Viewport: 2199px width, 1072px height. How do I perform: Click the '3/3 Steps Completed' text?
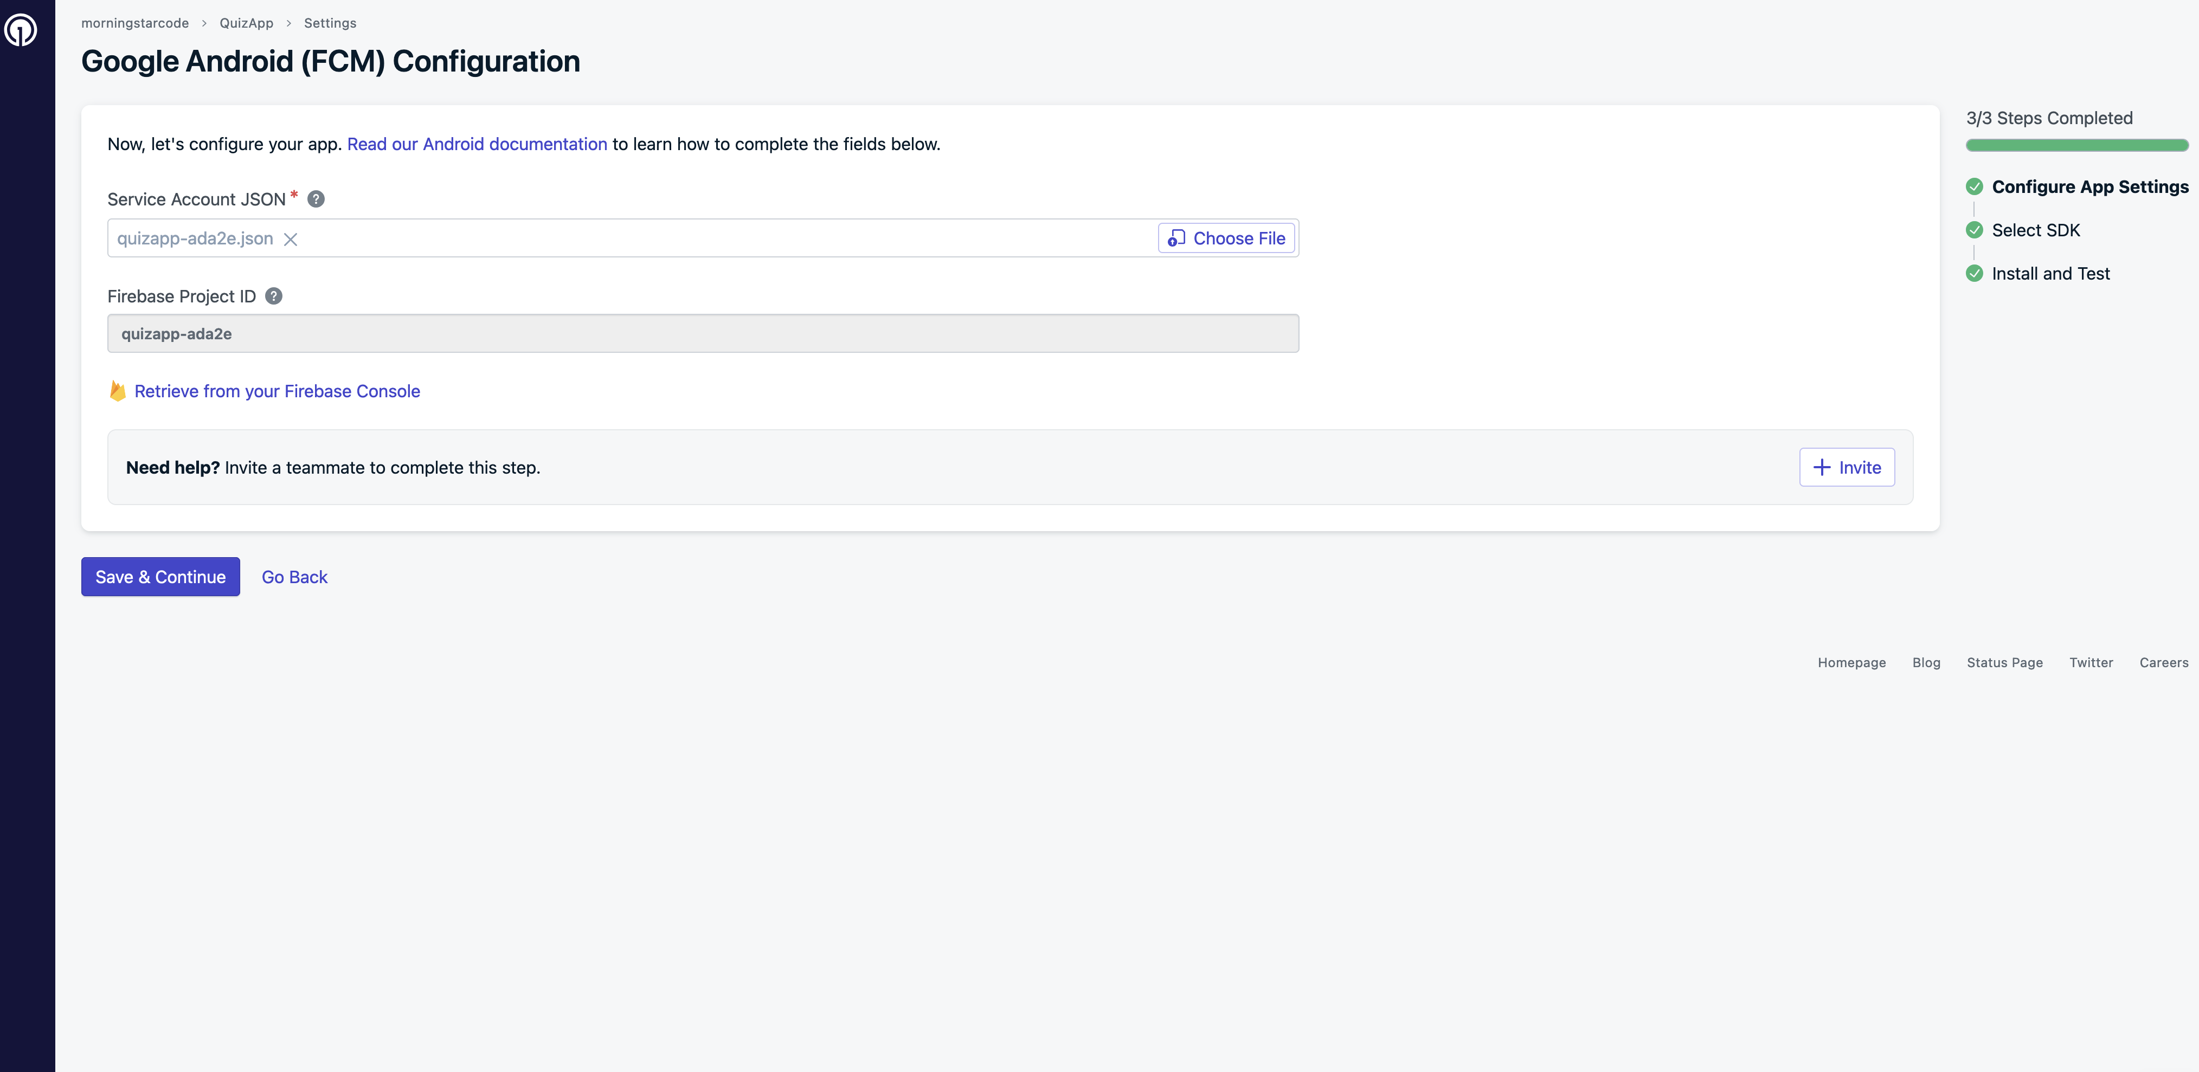pos(2049,119)
